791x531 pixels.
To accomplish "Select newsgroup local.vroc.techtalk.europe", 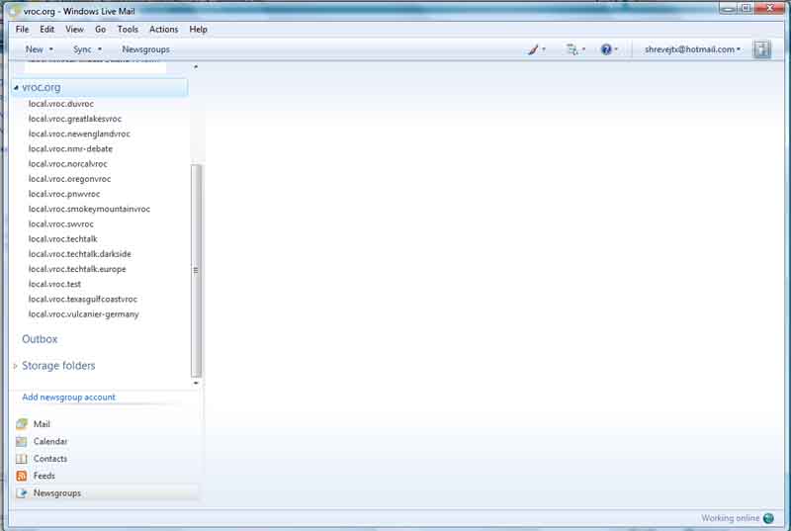I will (77, 269).
